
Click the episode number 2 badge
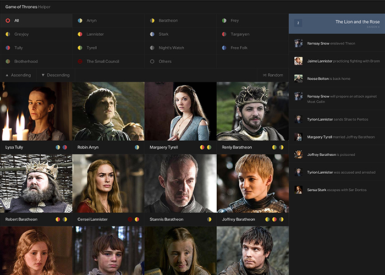[x=298, y=23]
